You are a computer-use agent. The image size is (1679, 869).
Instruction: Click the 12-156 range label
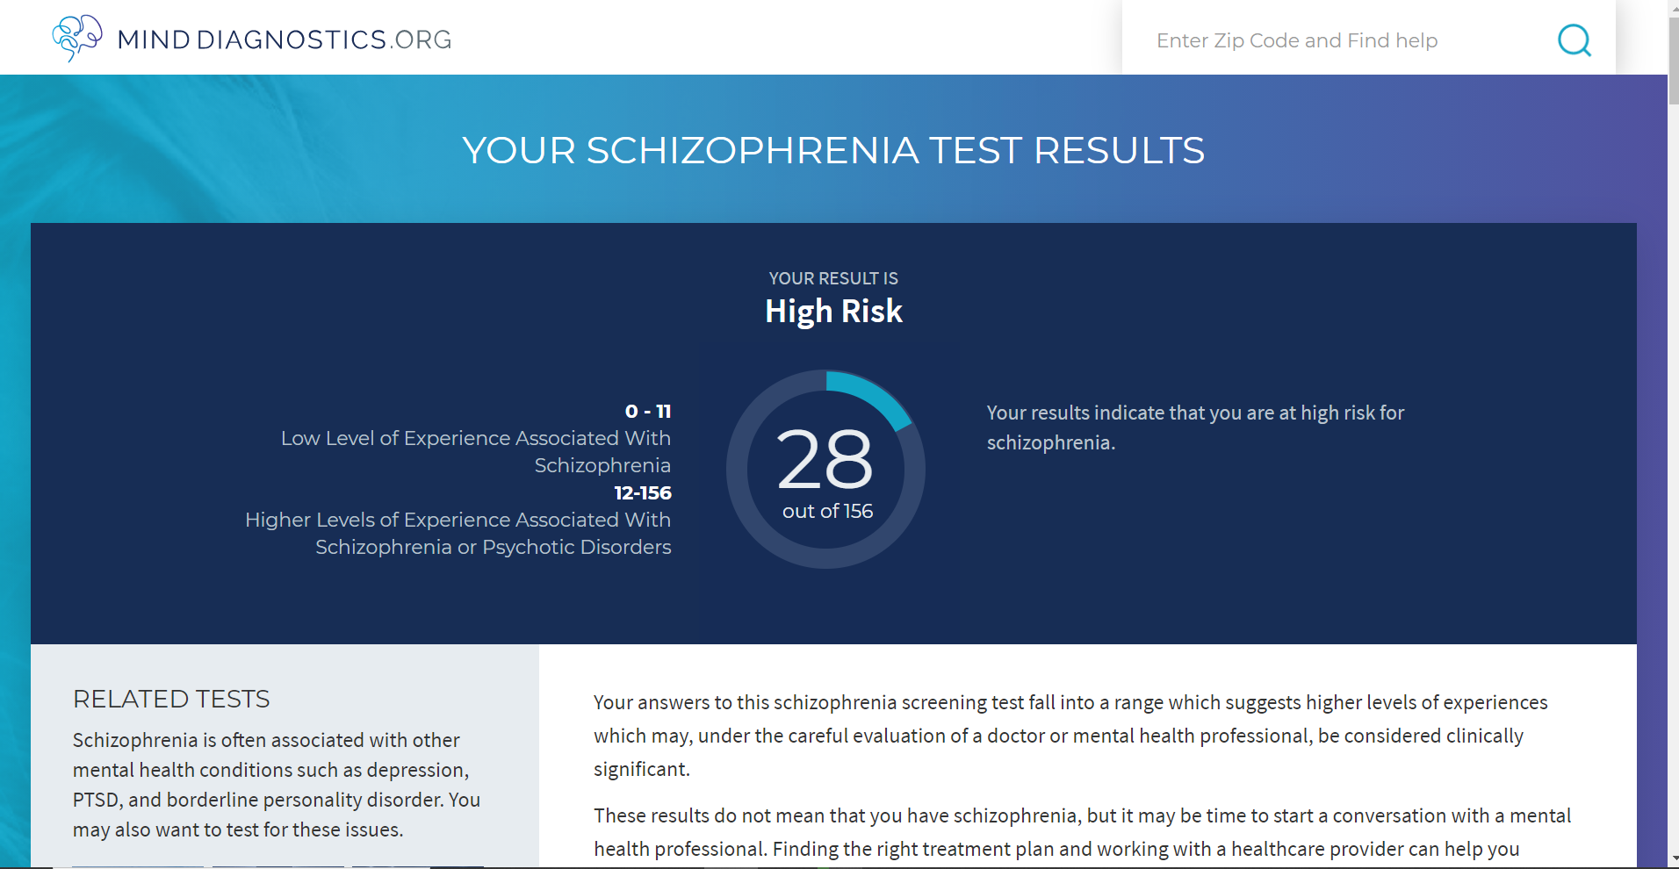[x=643, y=492]
